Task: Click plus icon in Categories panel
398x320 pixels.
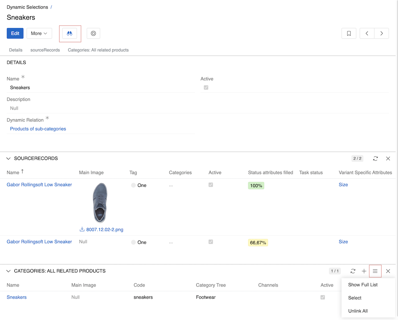Action: [x=364, y=271]
